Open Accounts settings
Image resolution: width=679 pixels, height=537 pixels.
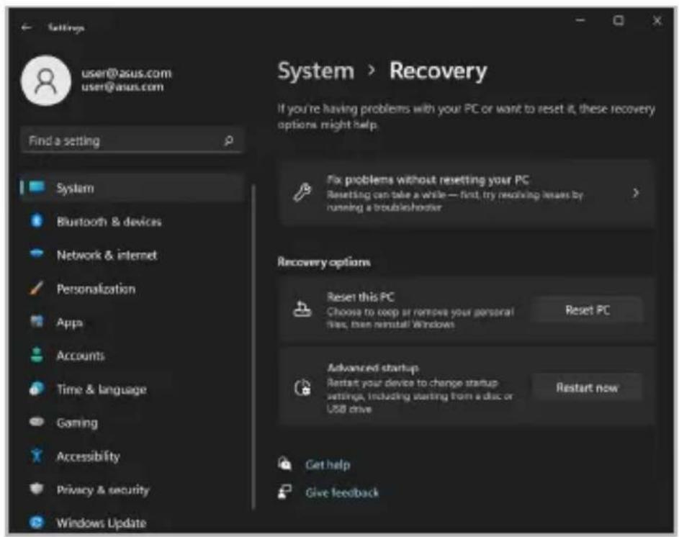(x=132, y=356)
